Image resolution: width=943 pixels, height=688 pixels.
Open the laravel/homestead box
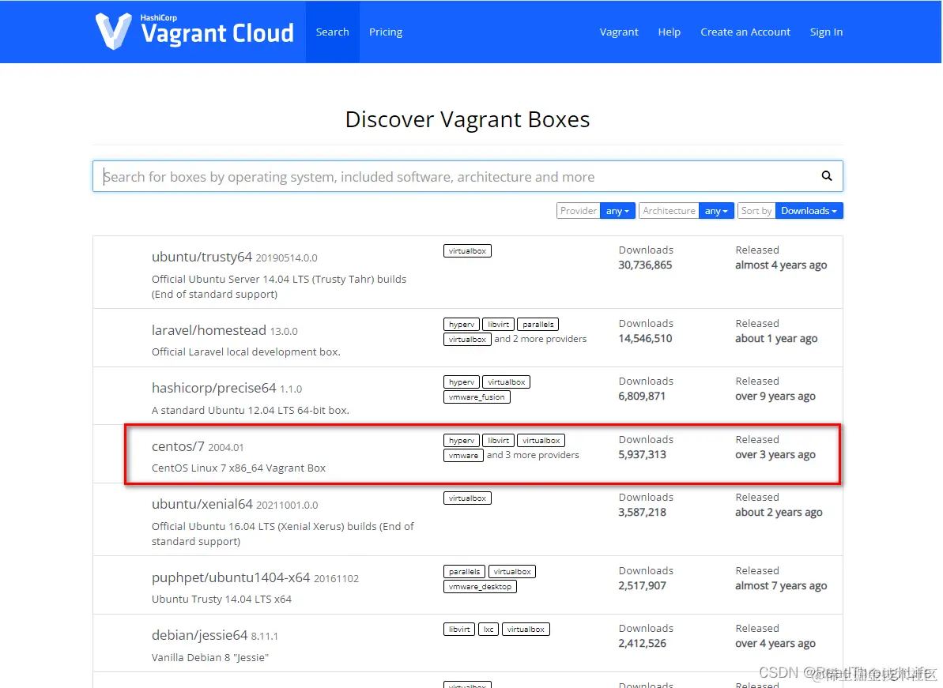tap(209, 330)
